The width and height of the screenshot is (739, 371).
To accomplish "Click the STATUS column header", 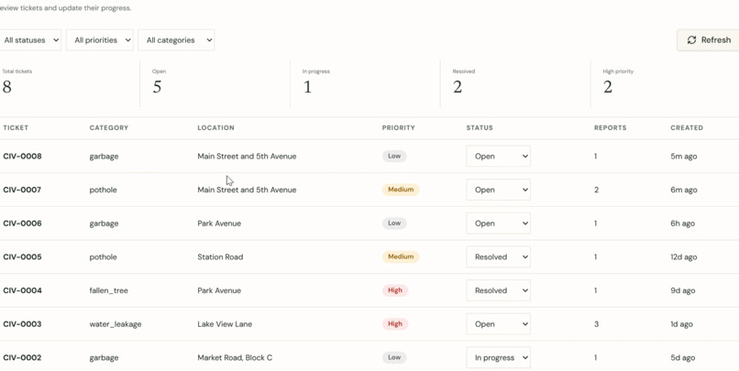I will [480, 127].
